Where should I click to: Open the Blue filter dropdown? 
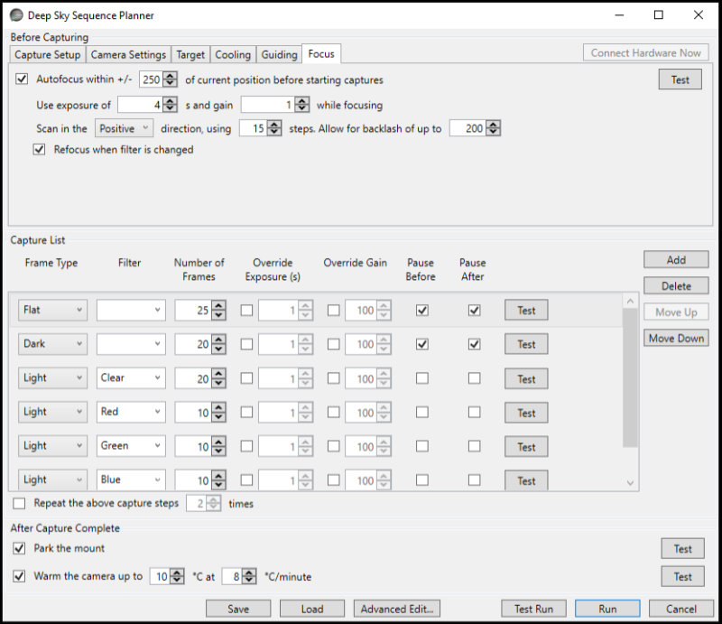coord(131,480)
